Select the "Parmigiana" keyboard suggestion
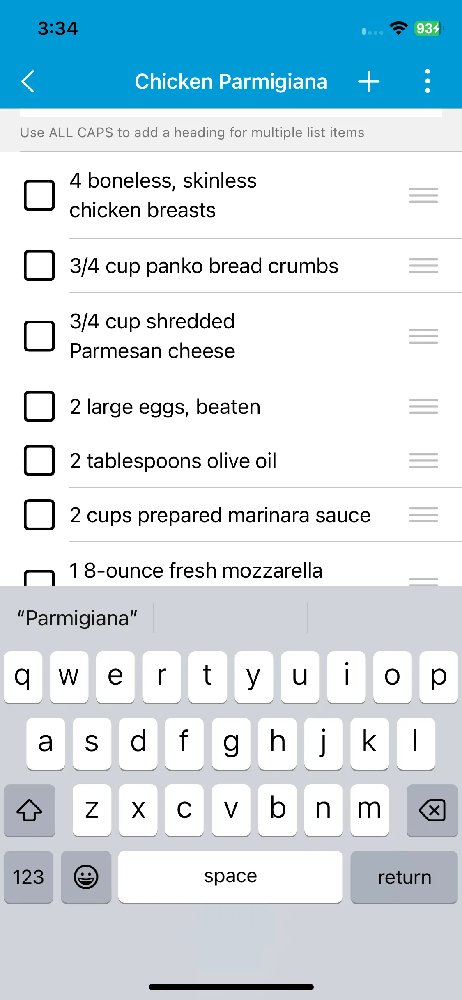Image resolution: width=462 pixels, height=1000 pixels. (x=77, y=618)
